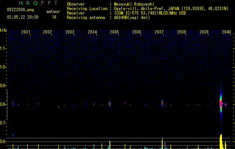This screenshot has height=149, width=235.
Task: Click observer name Masayuki Kobayashi
Action: coord(134,4)
